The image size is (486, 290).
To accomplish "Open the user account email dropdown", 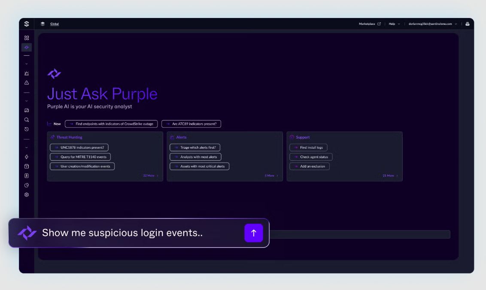I will pos(432,24).
